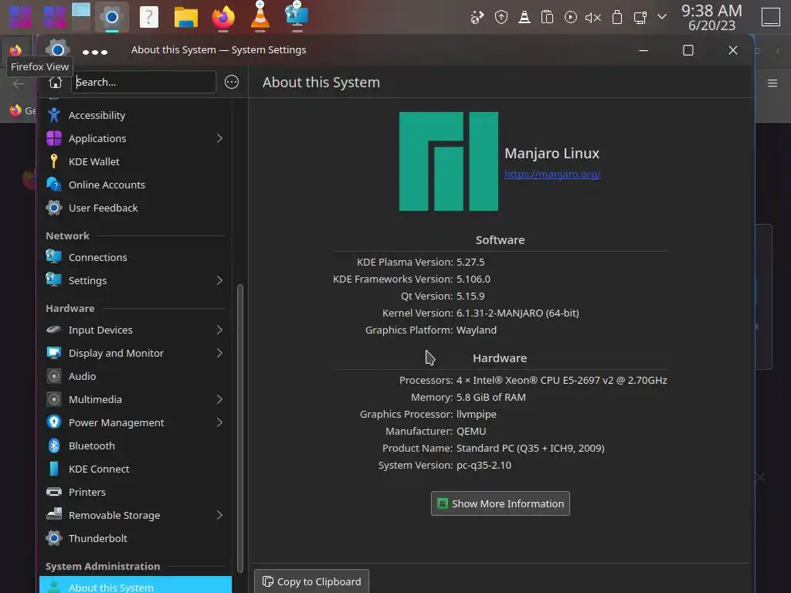Open the network connections tray icon
This screenshot has width=791, height=593.
tap(640, 18)
